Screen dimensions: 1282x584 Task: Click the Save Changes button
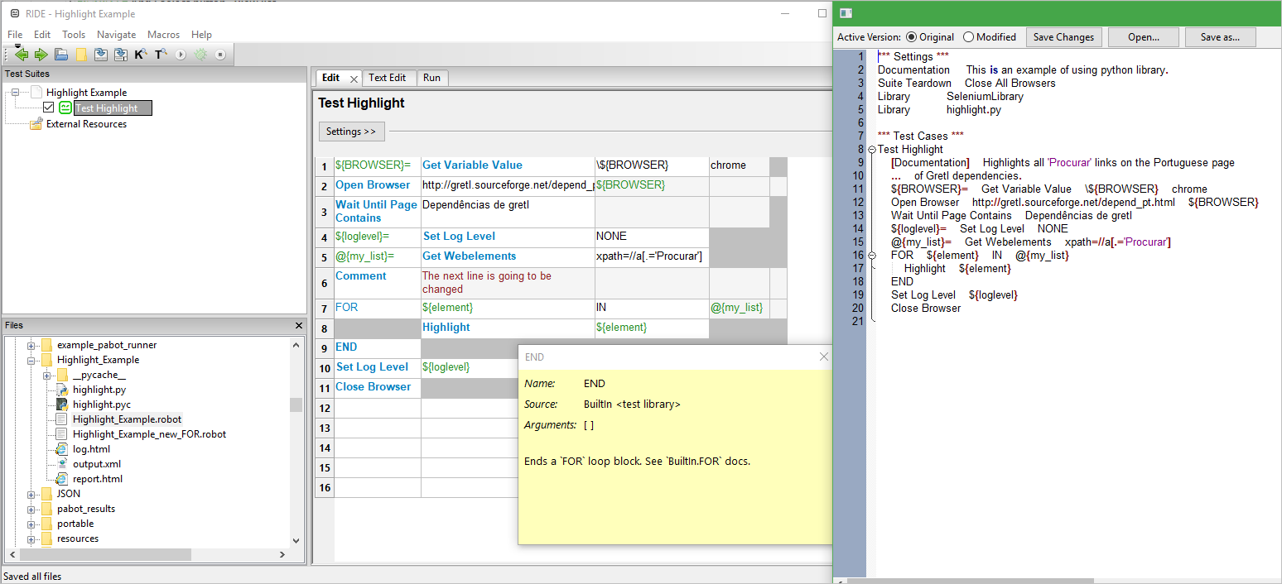tap(1064, 36)
